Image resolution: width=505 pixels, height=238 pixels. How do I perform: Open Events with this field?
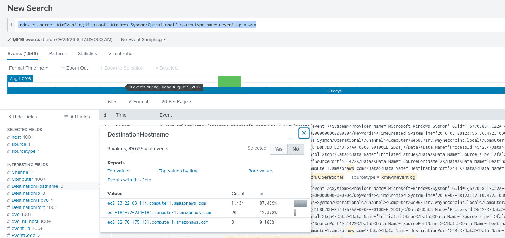[x=129, y=180]
